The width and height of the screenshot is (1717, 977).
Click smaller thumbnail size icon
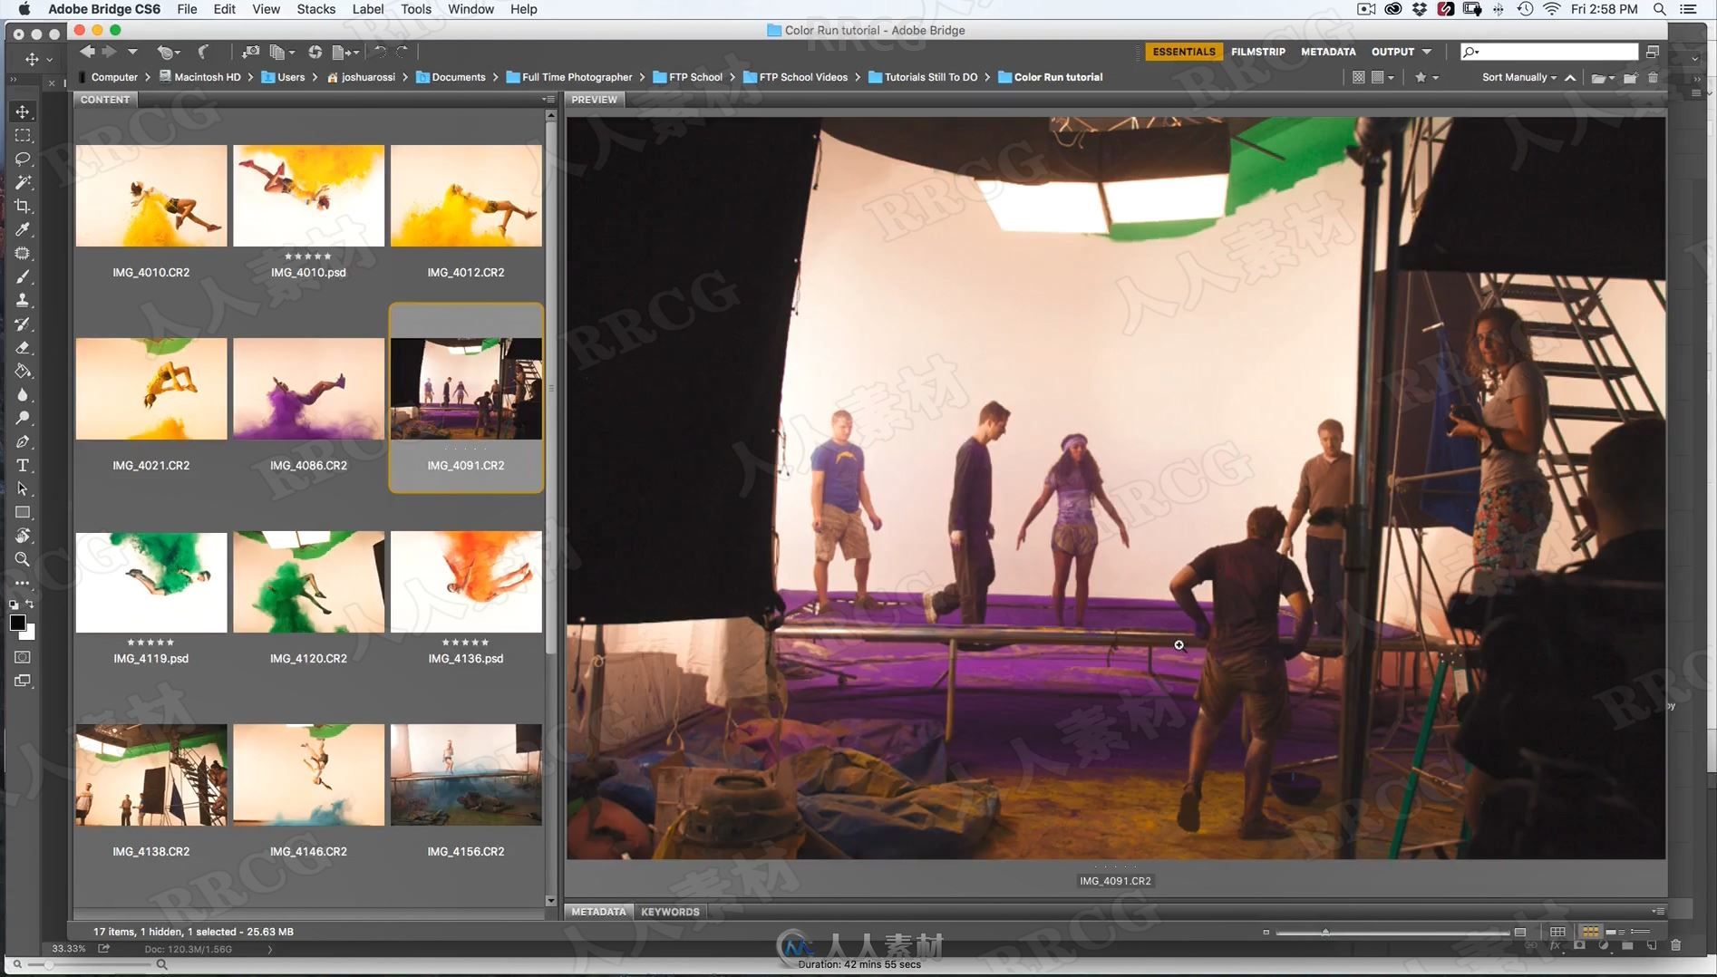pos(1266,932)
